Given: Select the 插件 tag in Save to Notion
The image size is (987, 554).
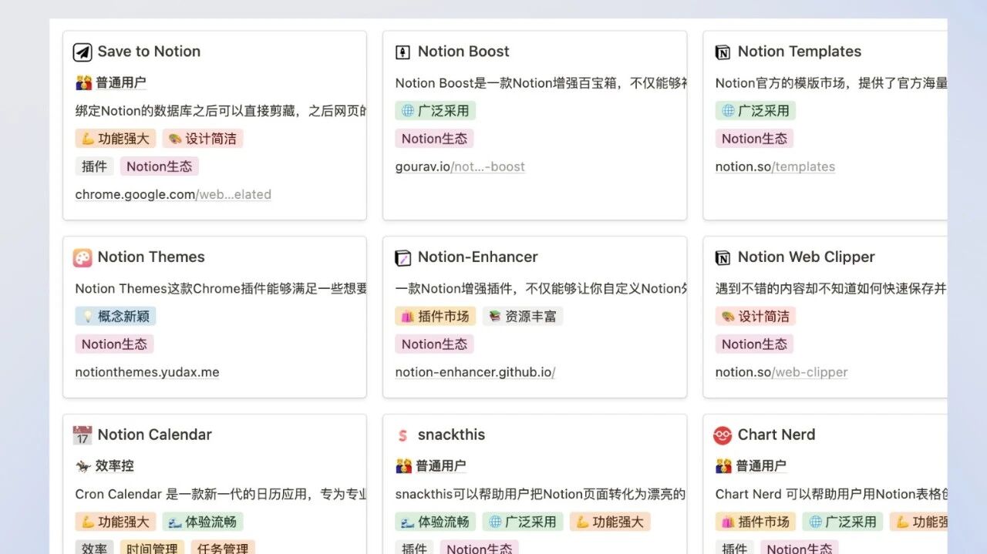Looking at the screenshot, I should coord(94,166).
